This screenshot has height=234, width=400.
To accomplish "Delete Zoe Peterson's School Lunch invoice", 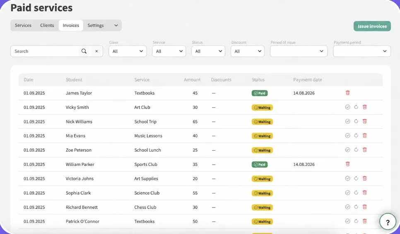I will click(x=364, y=150).
